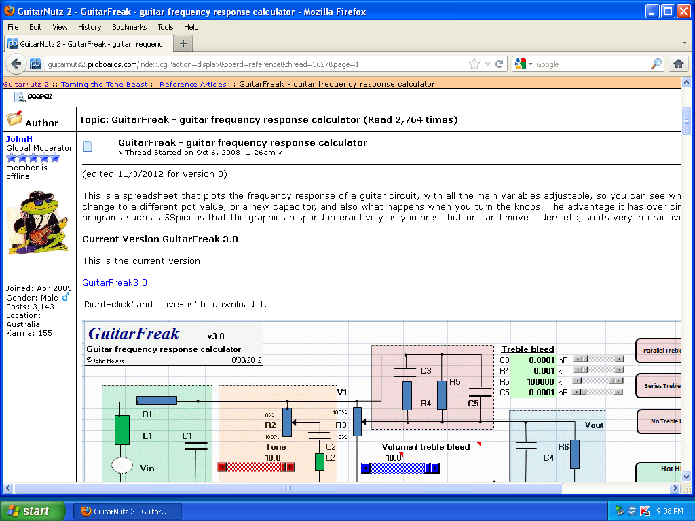
Task: Click in the Google search field
Action: tap(592, 64)
